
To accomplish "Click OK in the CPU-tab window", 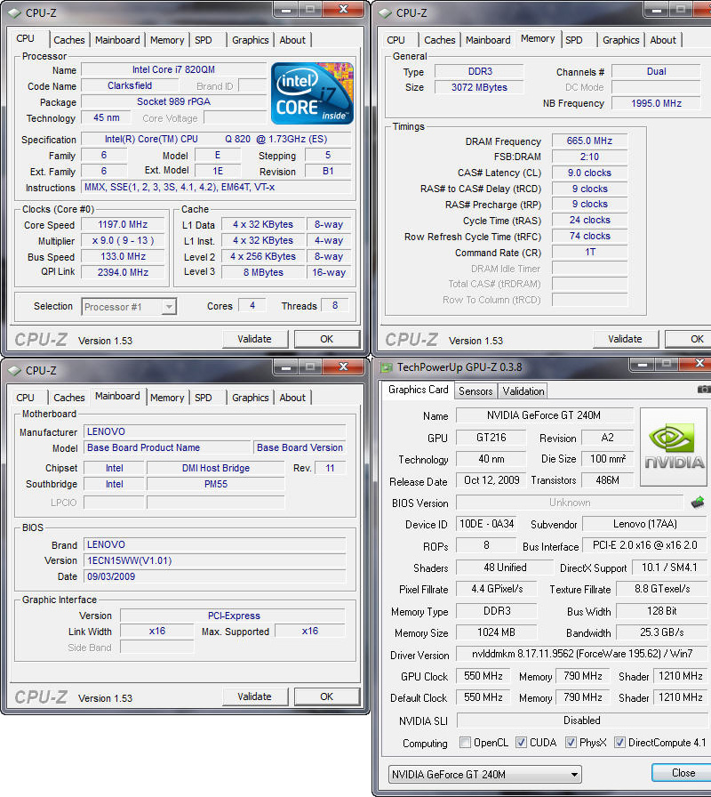I will [326, 339].
